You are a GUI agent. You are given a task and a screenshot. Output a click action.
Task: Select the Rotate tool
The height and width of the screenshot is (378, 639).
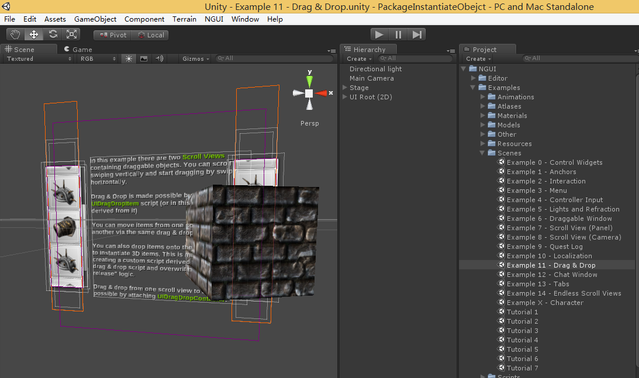(53, 34)
